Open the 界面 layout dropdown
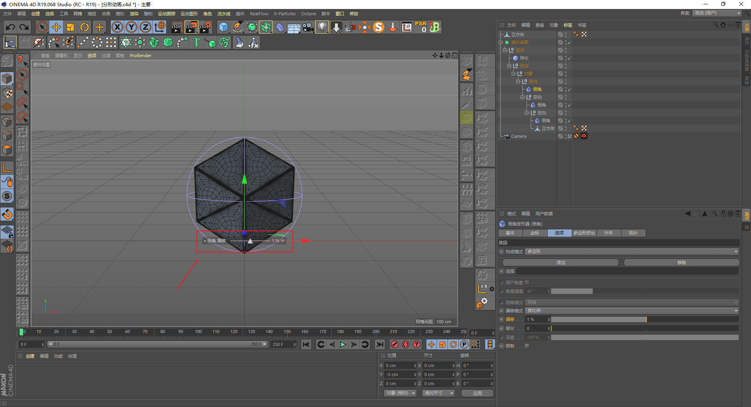The image size is (751, 407). 717,13
